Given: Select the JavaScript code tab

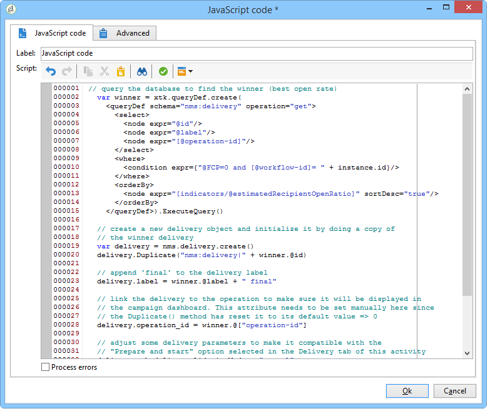Looking at the screenshot, I should 53,33.
